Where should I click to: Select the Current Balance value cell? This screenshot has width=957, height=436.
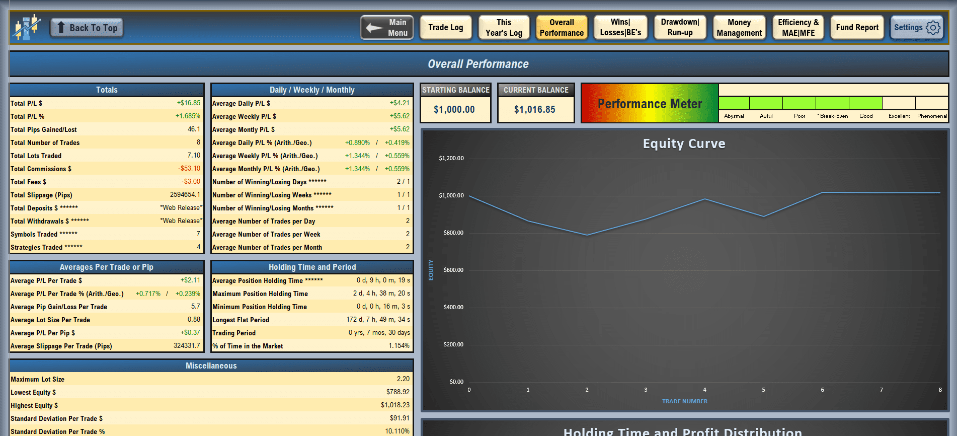pos(535,109)
